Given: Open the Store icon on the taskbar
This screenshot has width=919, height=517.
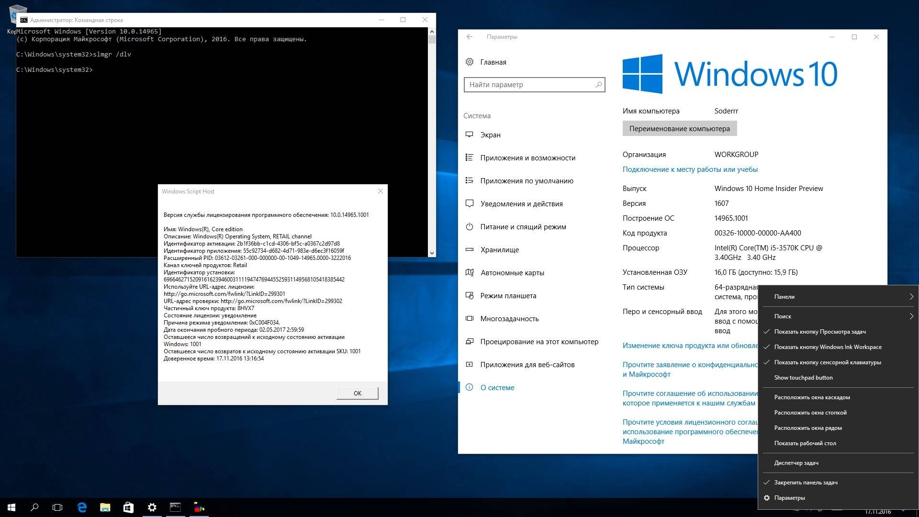Looking at the screenshot, I should (x=128, y=507).
